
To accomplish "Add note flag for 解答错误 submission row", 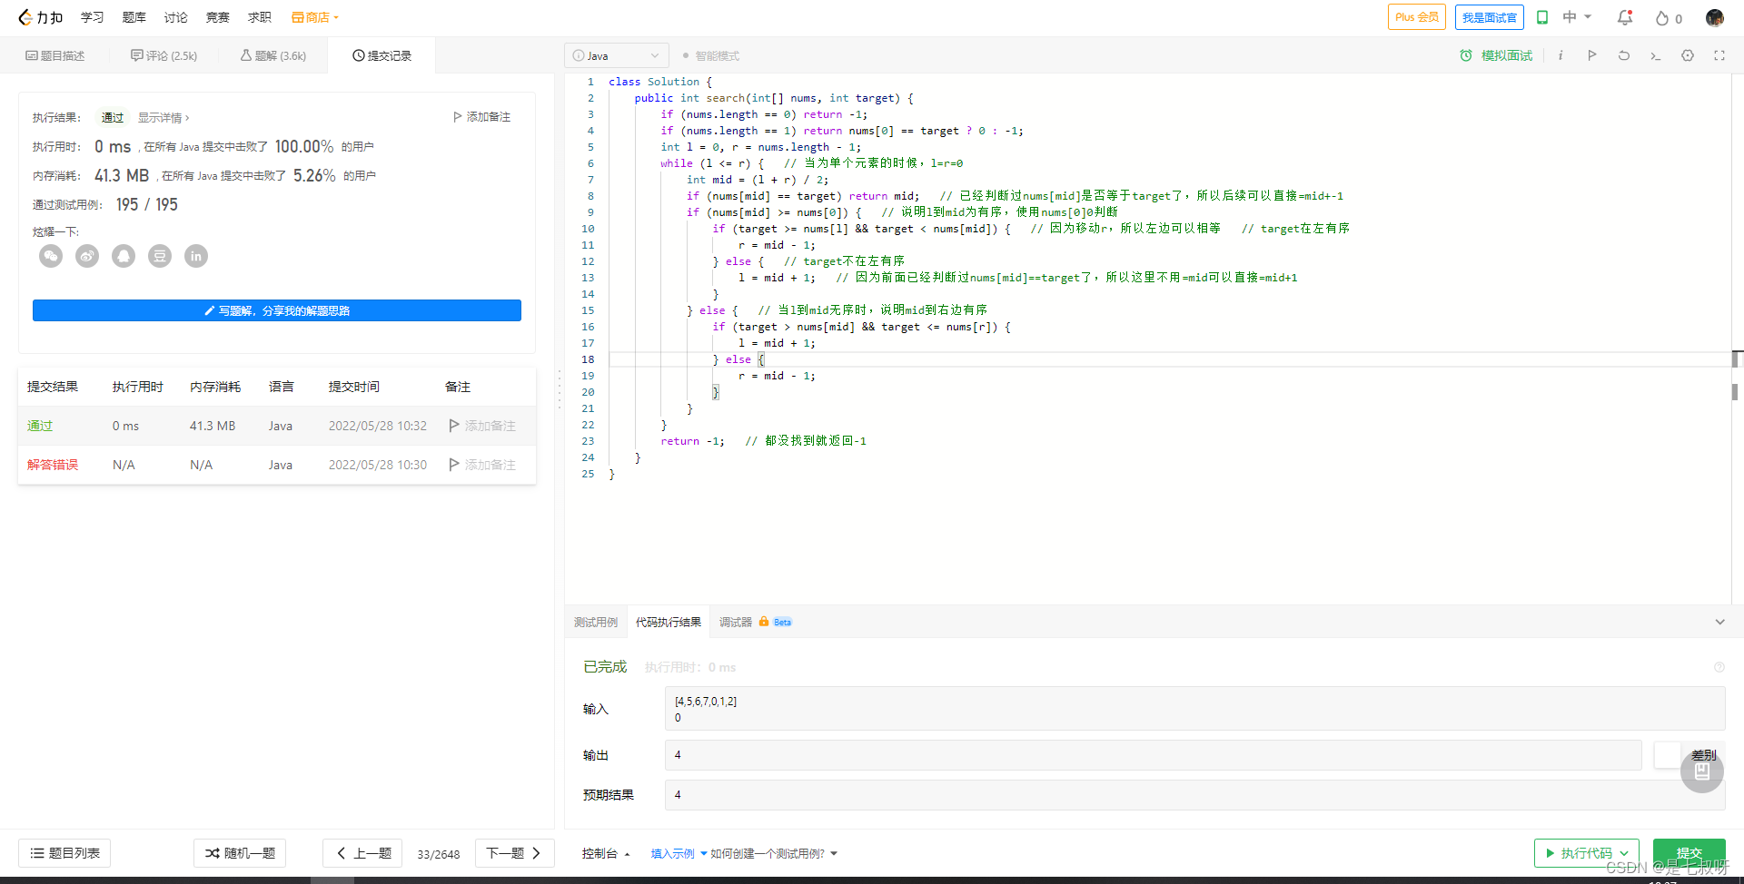I will pos(482,465).
